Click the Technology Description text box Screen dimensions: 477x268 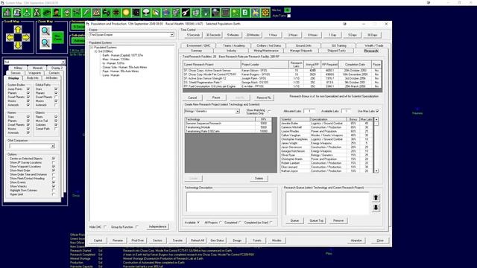point(229,202)
